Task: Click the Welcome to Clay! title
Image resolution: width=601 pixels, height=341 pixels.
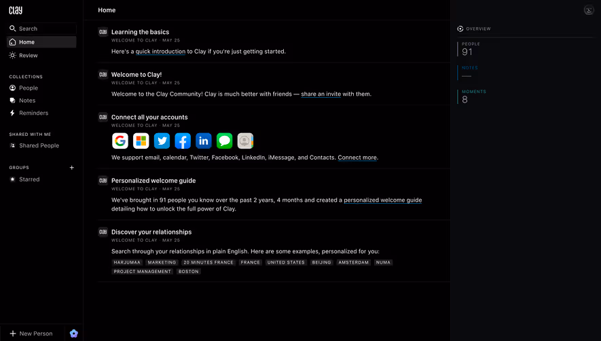Action: pos(136,75)
